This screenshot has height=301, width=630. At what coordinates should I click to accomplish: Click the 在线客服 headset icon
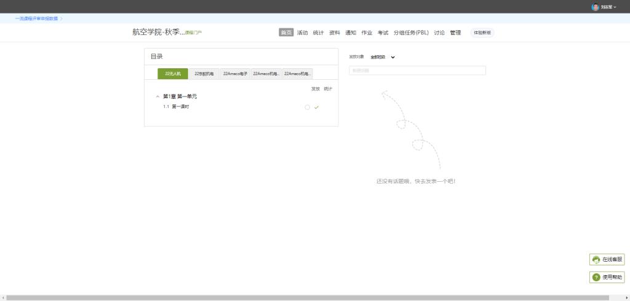(596, 260)
